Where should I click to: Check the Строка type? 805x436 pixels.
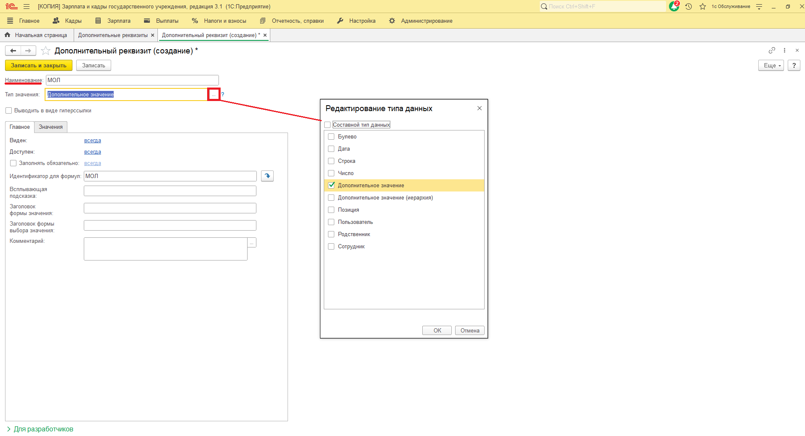[331, 161]
